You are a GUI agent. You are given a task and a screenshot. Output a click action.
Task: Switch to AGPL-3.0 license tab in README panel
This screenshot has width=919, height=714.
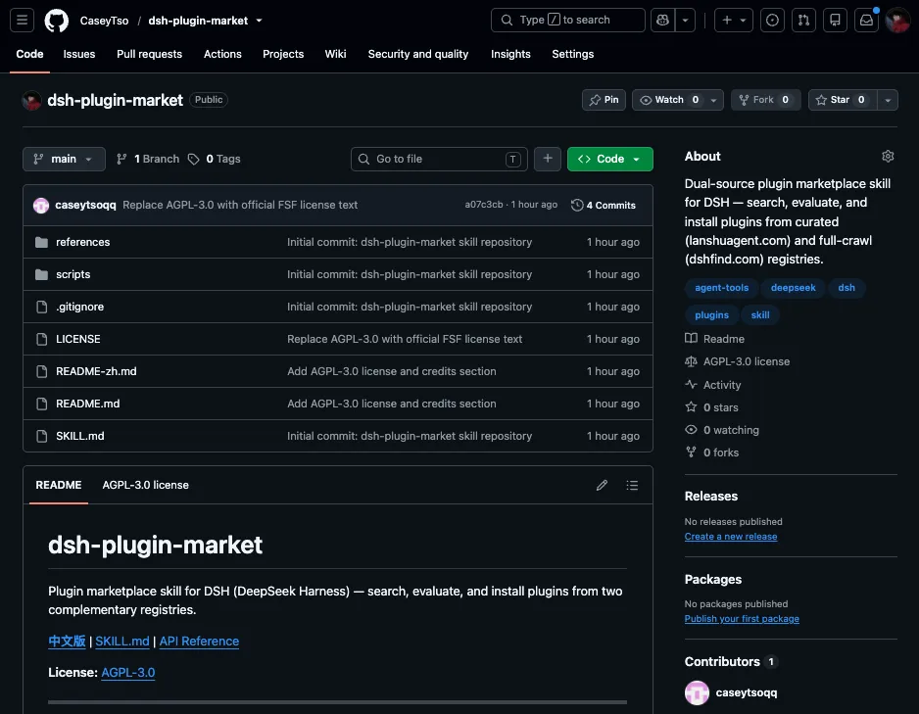tap(145, 485)
